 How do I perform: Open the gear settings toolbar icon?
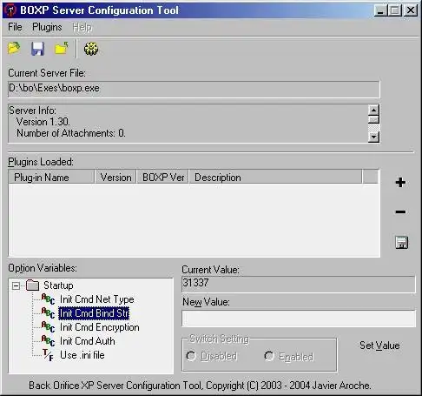tap(91, 49)
